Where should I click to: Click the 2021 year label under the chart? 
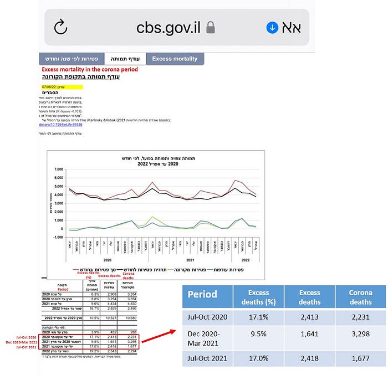tap(190, 260)
